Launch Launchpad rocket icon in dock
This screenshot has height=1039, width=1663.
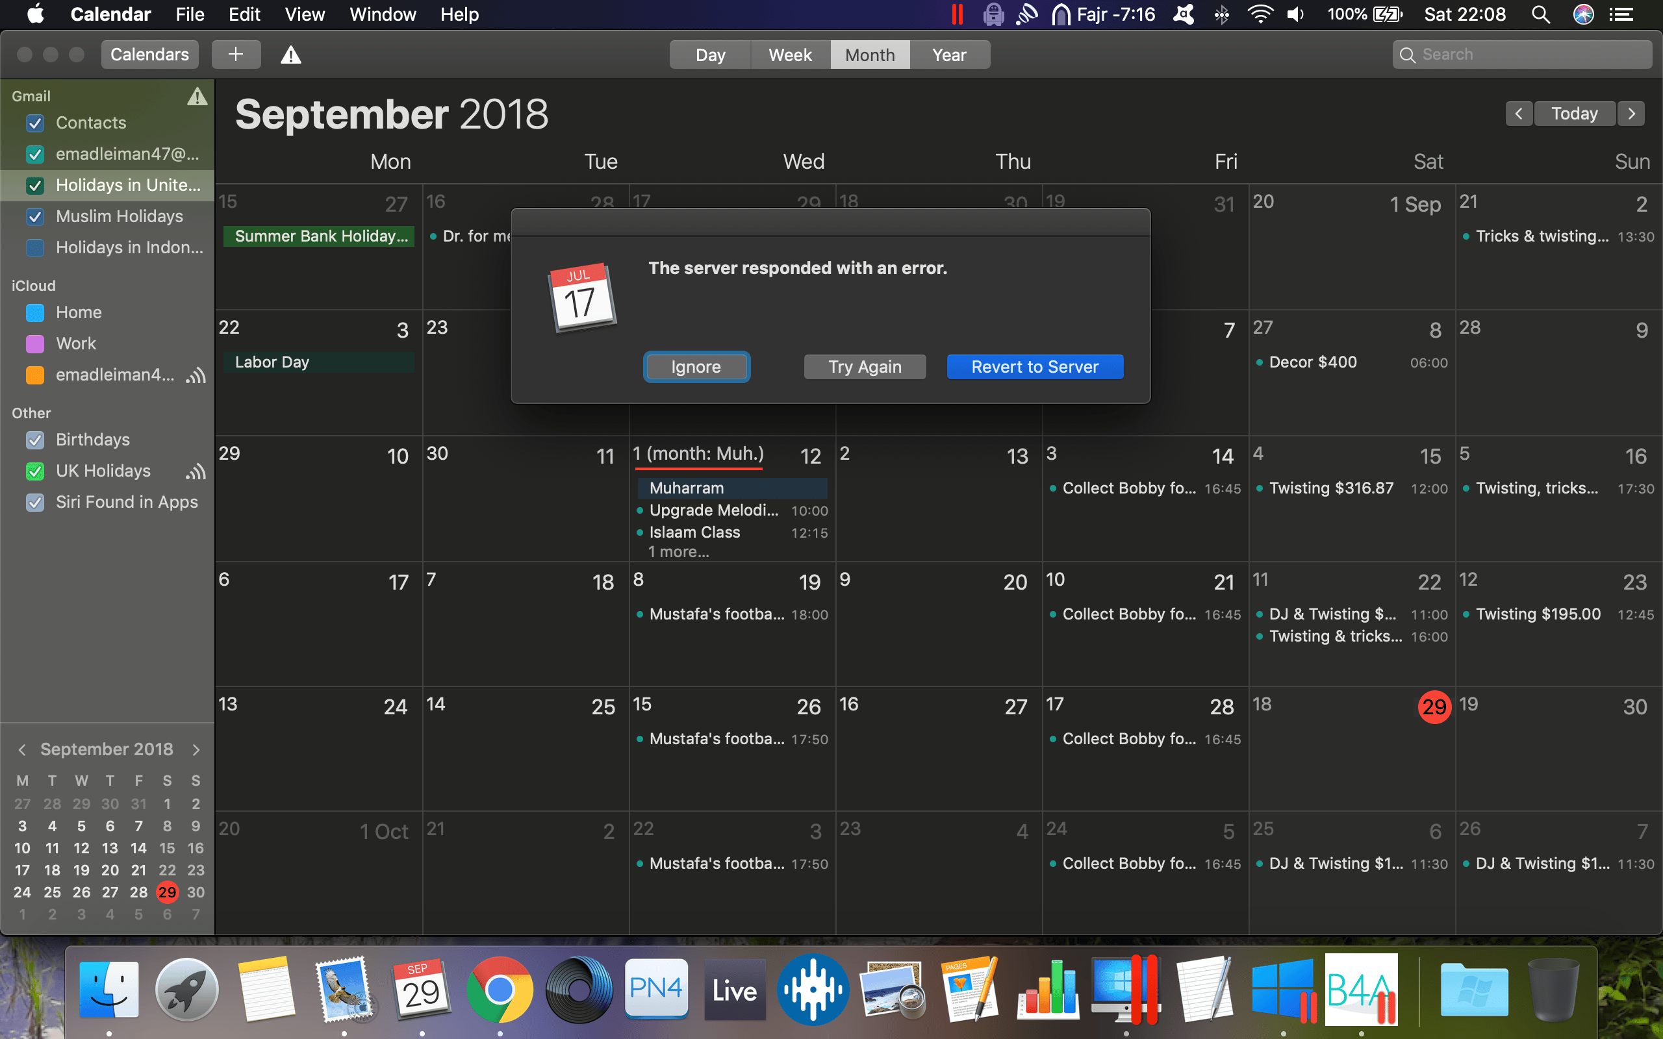point(187,990)
